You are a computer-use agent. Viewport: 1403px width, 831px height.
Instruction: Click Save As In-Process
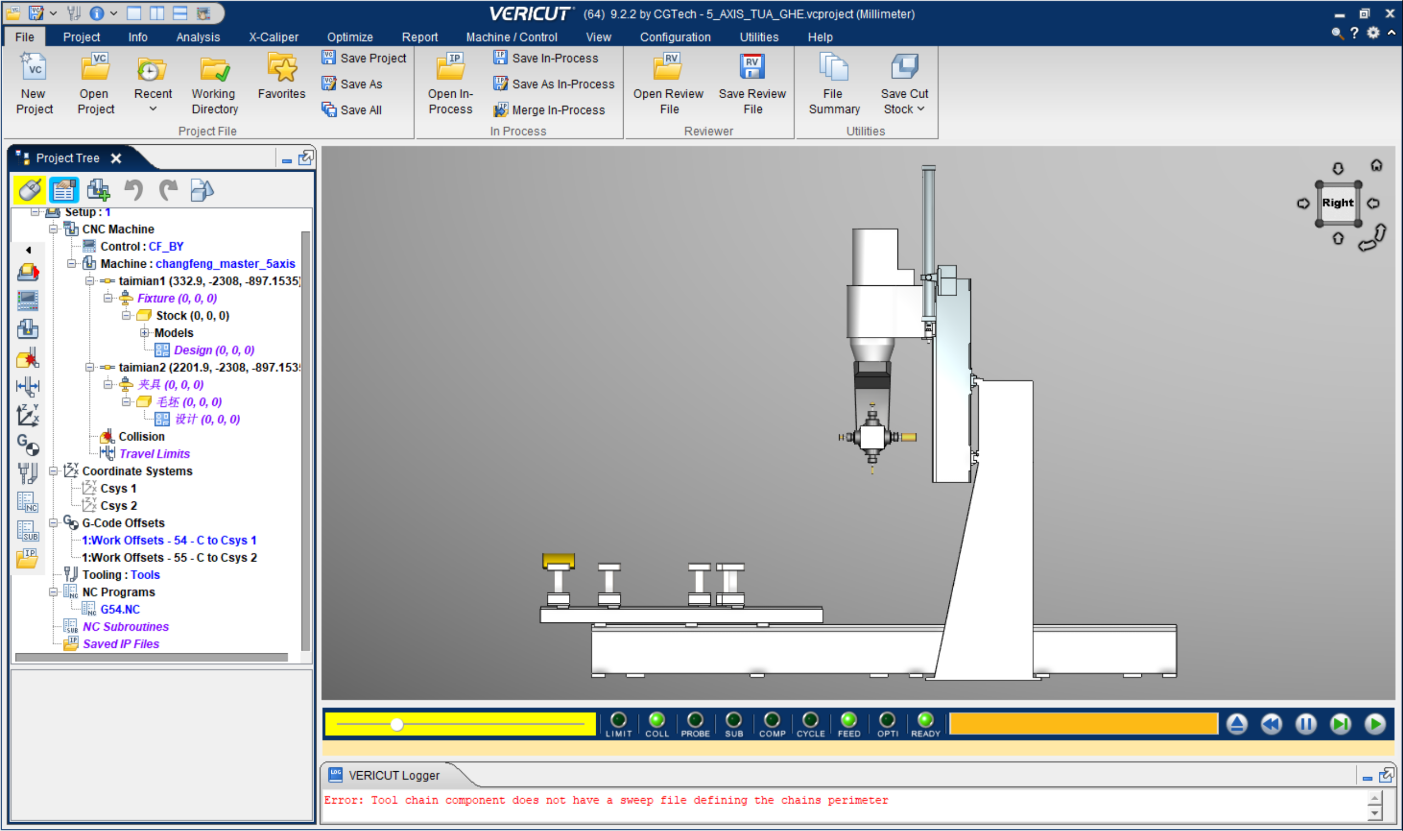(x=562, y=84)
